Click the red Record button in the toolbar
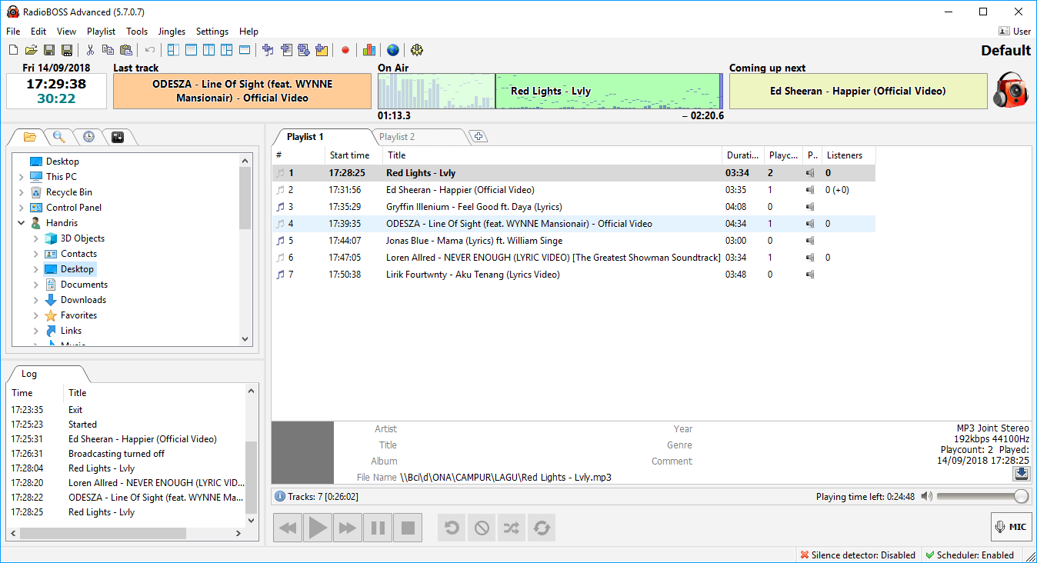The image size is (1037, 563). coord(345,50)
